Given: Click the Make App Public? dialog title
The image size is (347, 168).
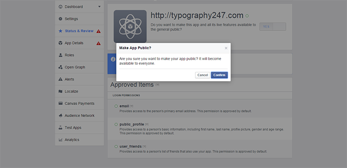Looking at the screenshot, I should click(135, 48).
